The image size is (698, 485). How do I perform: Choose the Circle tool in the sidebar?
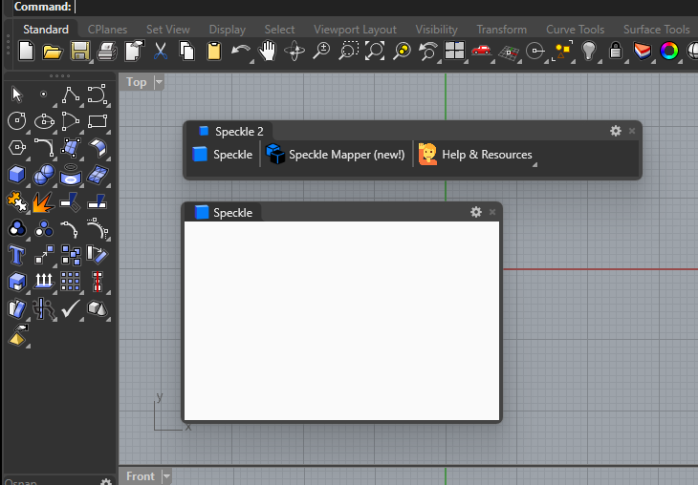(17, 121)
